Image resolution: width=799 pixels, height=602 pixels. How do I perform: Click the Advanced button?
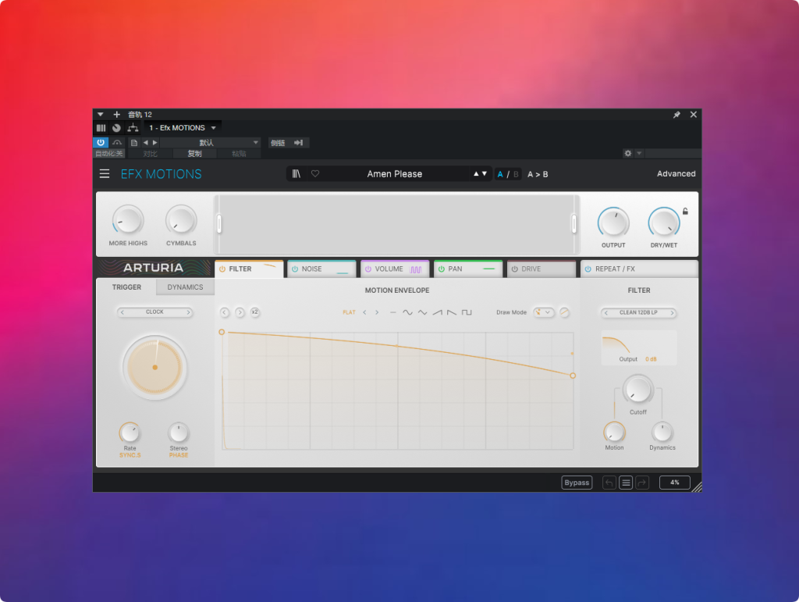point(676,174)
